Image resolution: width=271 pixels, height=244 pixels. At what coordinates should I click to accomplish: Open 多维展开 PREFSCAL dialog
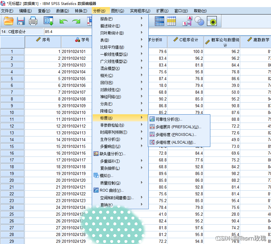[179, 127]
